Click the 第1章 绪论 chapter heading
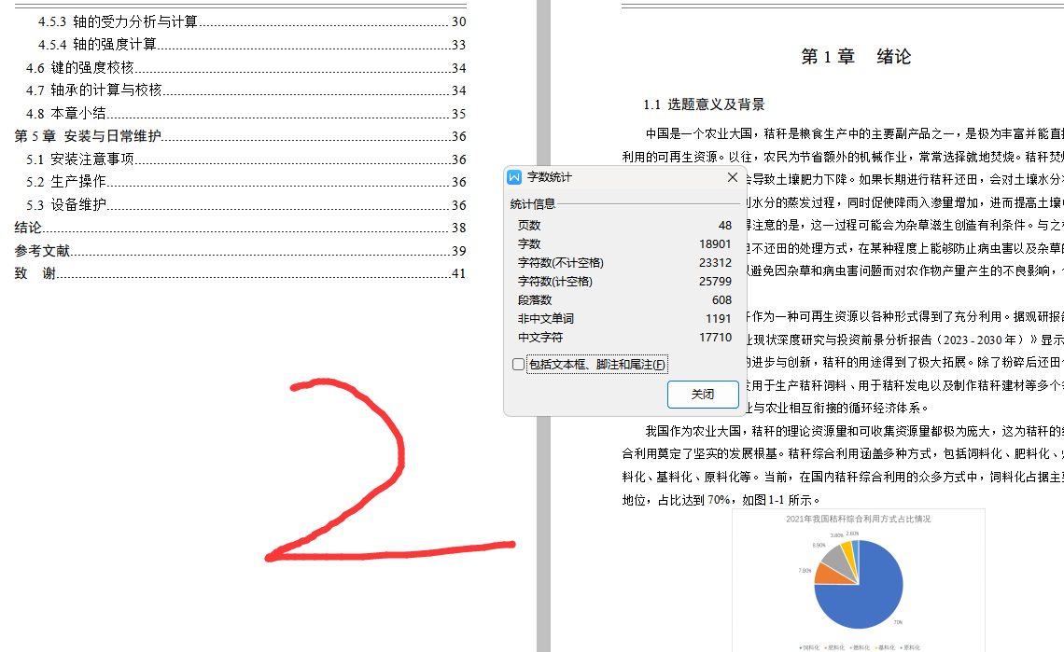1064x652 pixels. [x=856, y=57]
